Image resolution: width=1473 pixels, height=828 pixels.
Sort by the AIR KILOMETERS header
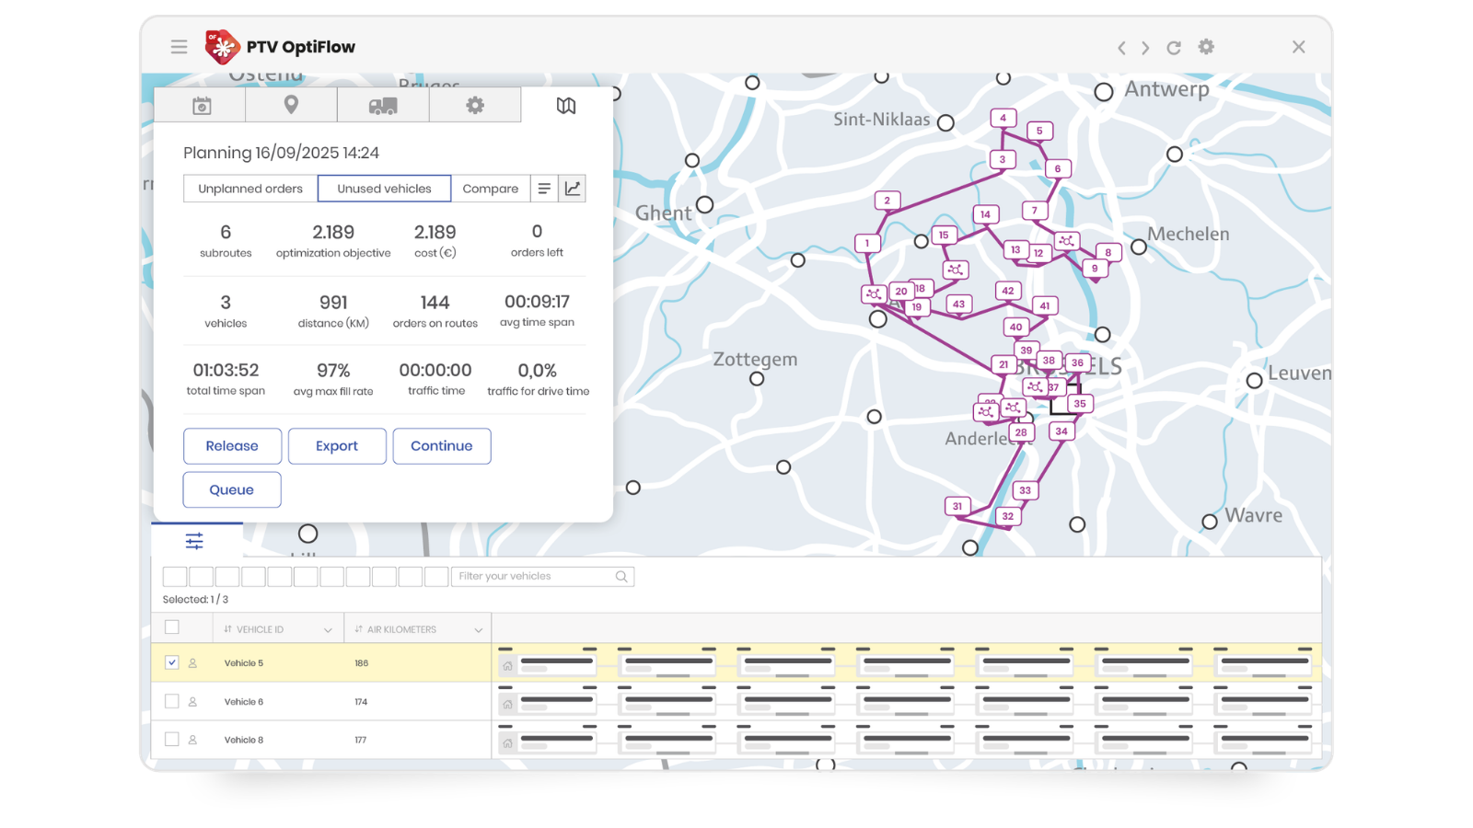tap(395, 630)
